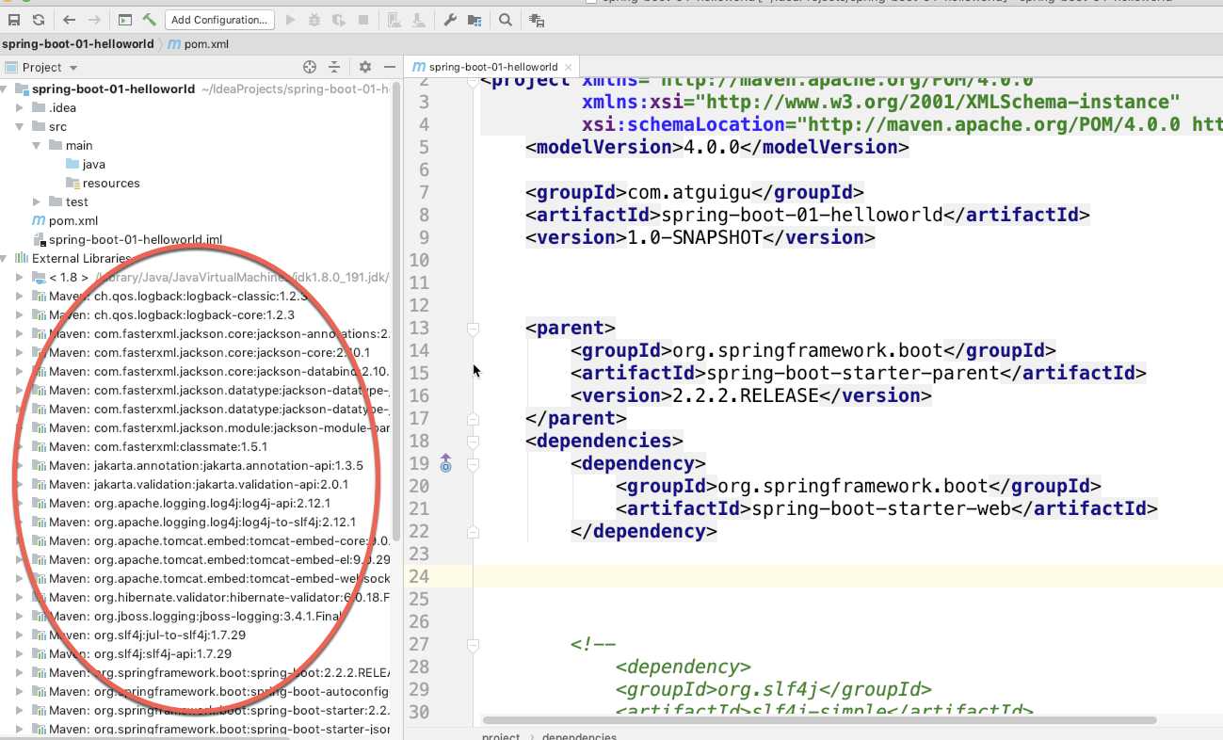Open Project panel gear options
Image resolution: width=1223 pixels, height=740 pixels.
365,67
